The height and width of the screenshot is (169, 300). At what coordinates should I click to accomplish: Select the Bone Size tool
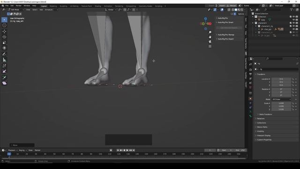[4, 71]
